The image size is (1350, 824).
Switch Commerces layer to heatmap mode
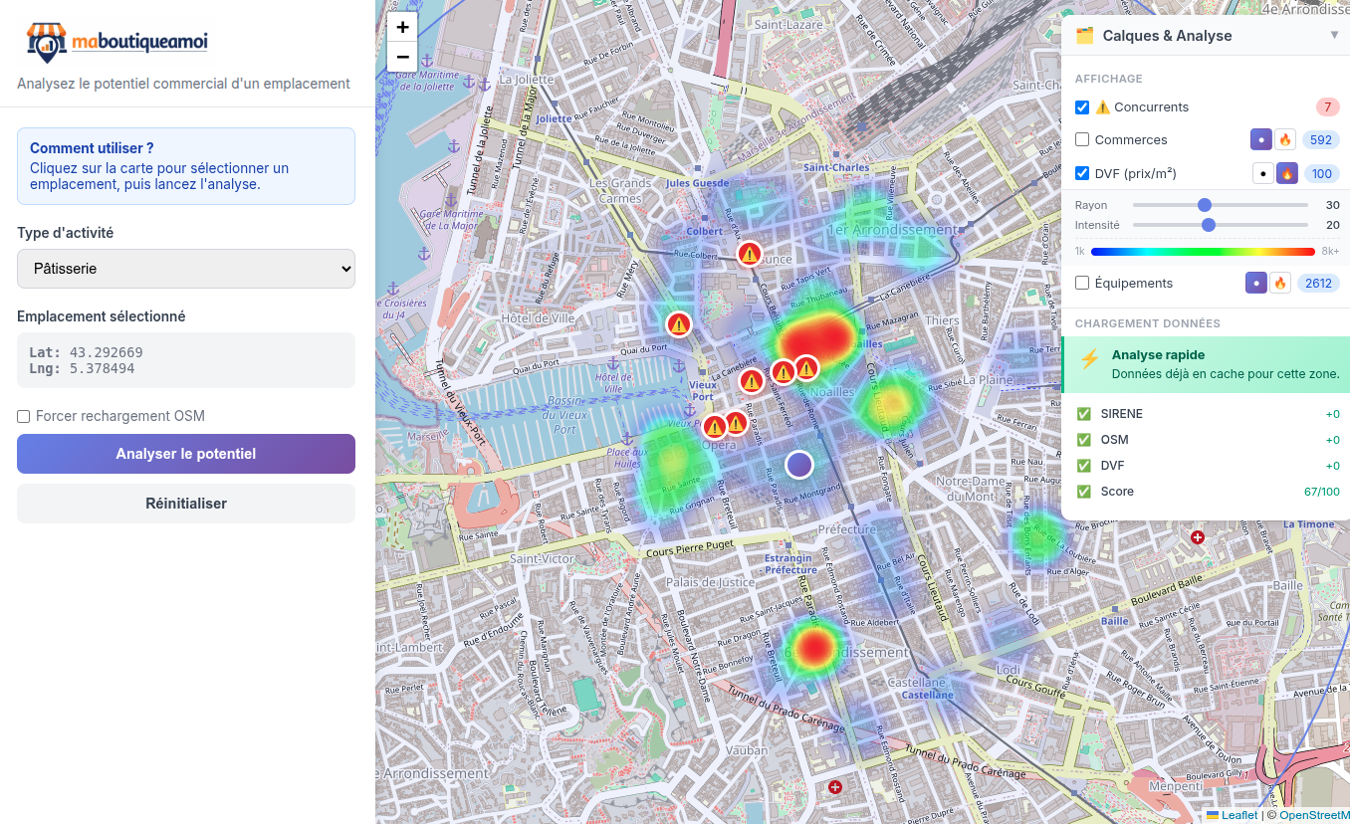coord(1285,140)
